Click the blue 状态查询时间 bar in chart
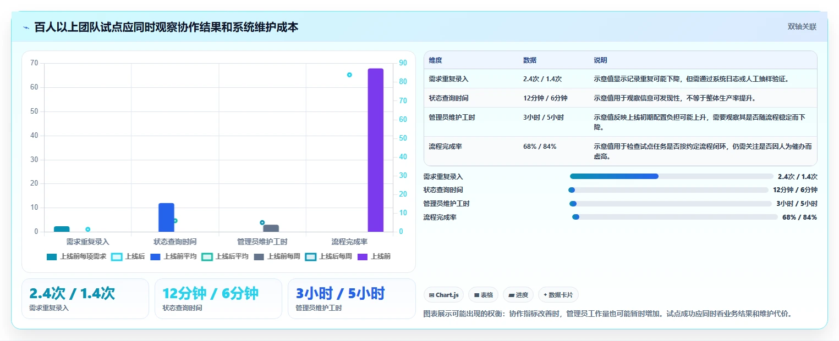 click(166, 217)
